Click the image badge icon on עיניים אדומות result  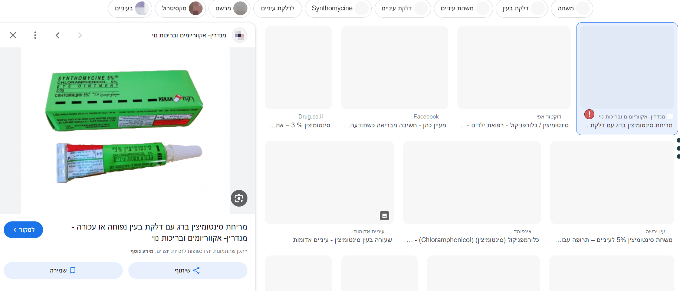[384, 215]
